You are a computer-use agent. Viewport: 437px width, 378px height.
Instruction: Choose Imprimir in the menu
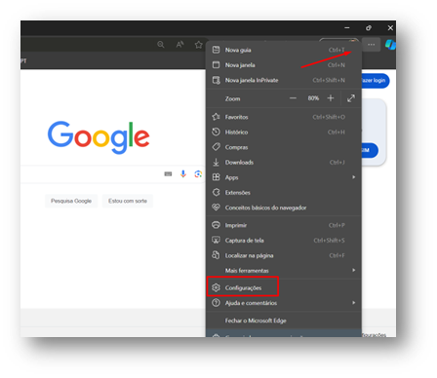click(x=284, y=225)
